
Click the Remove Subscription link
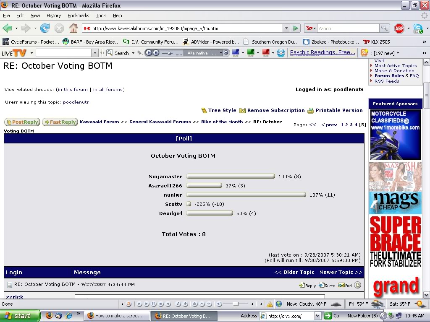(275, 110)
